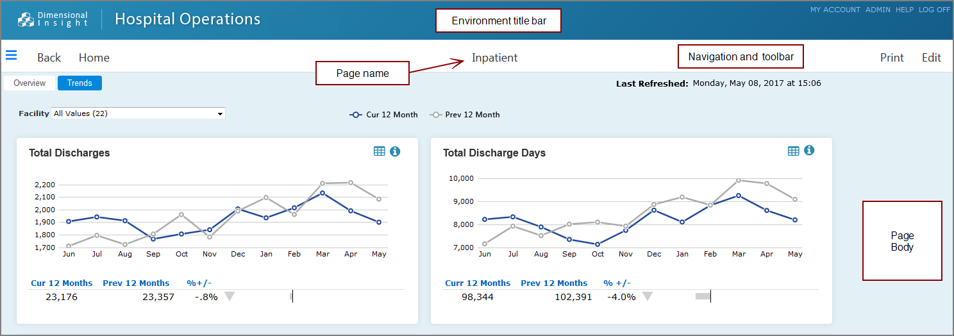Show info for Total Discharges chart
Viewport: 954px width, 336px height.
point(395,151)
